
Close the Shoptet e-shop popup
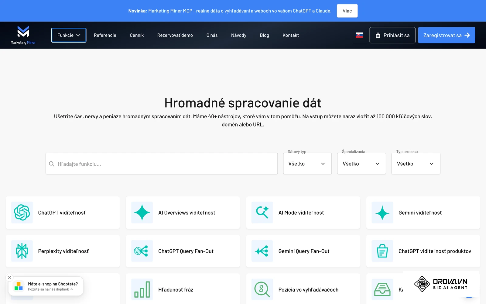(x=9, y=278)
